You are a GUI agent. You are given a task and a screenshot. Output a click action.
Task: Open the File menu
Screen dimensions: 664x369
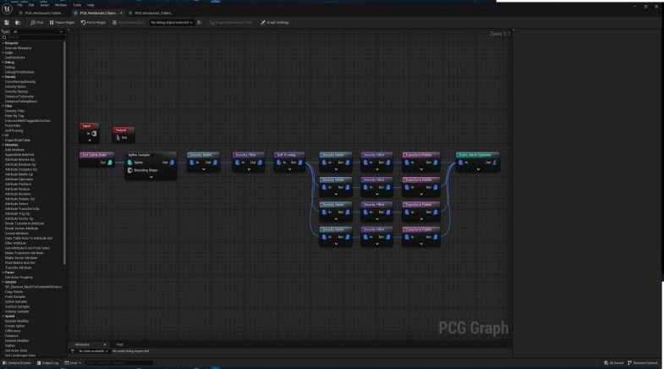point(19,5)
